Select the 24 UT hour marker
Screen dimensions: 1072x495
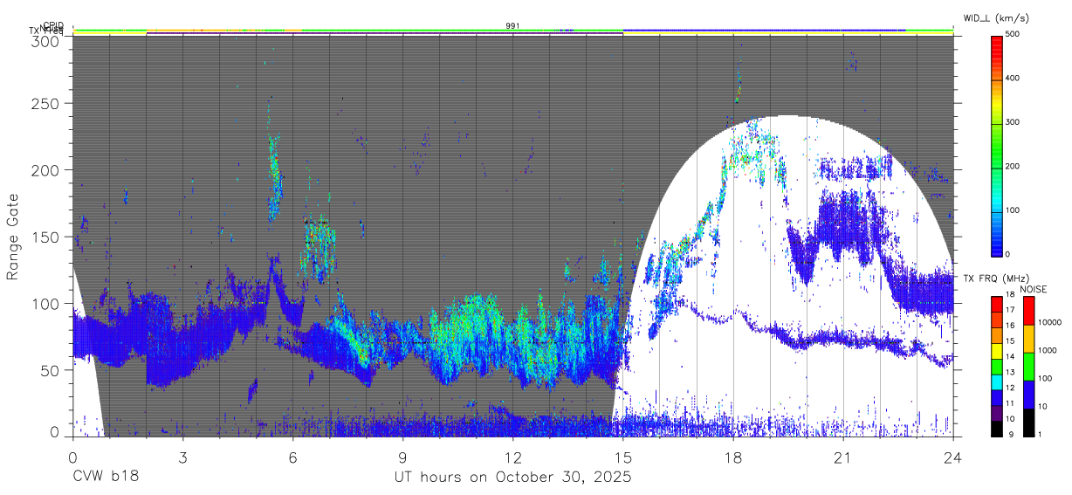pos(953,457)
